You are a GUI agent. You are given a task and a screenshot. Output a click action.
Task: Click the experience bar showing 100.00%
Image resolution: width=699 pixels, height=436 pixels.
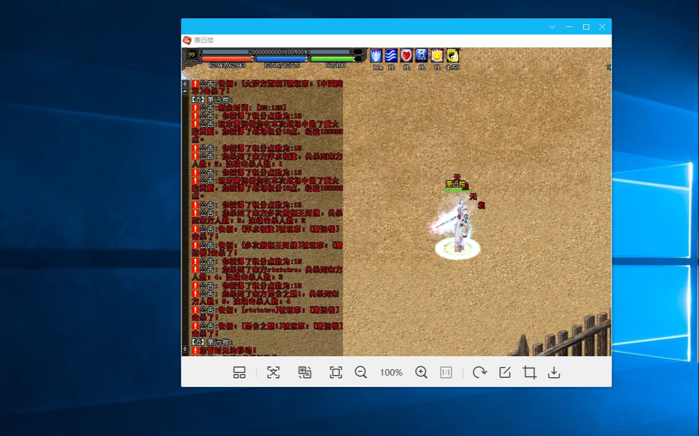pos(277,52)
